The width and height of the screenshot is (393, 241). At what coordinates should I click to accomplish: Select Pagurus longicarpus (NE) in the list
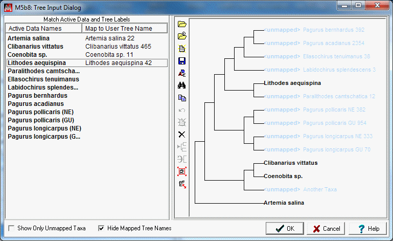pos(44,128)
